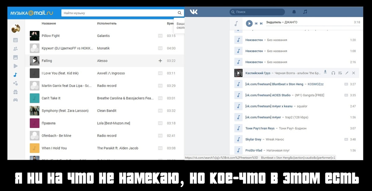Open the photos icon in Mail.ru sidebar

pyautogui.click(x=15, y=57)
